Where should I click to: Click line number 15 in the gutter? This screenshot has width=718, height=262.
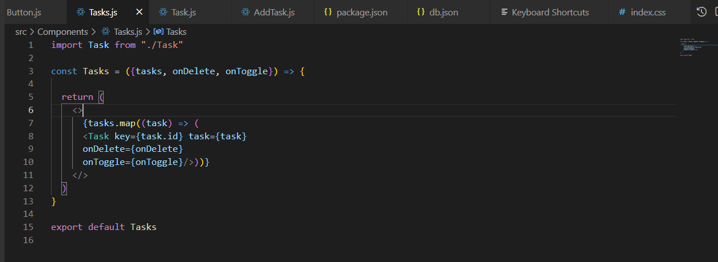28,227
